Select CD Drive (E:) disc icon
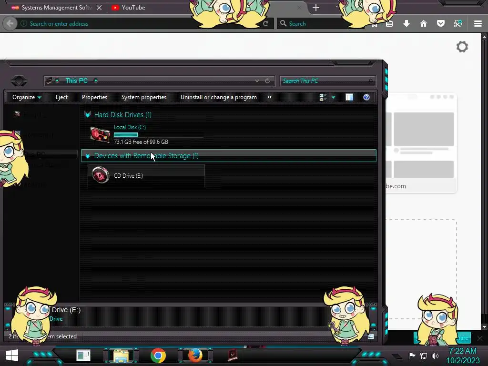Viewport: 488px width, 366px height. pyautogui.click(x=101, y=175)
